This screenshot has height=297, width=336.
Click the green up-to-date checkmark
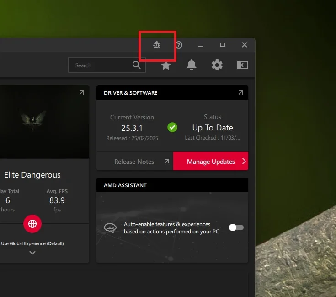pos(172,127)
